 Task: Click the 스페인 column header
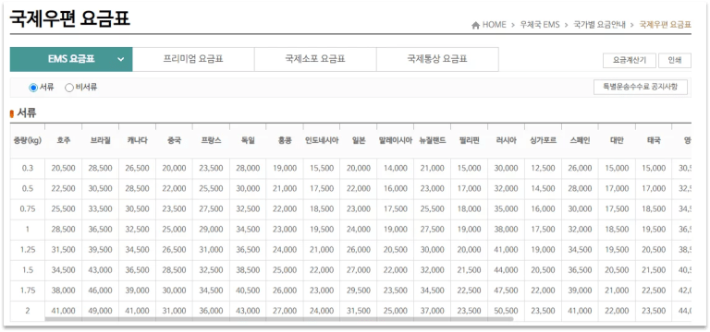coord(580,140)
